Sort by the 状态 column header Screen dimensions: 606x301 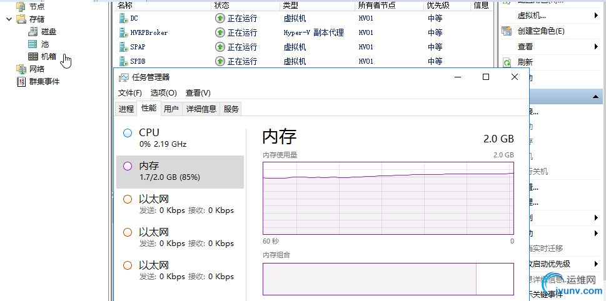point(246,6)
